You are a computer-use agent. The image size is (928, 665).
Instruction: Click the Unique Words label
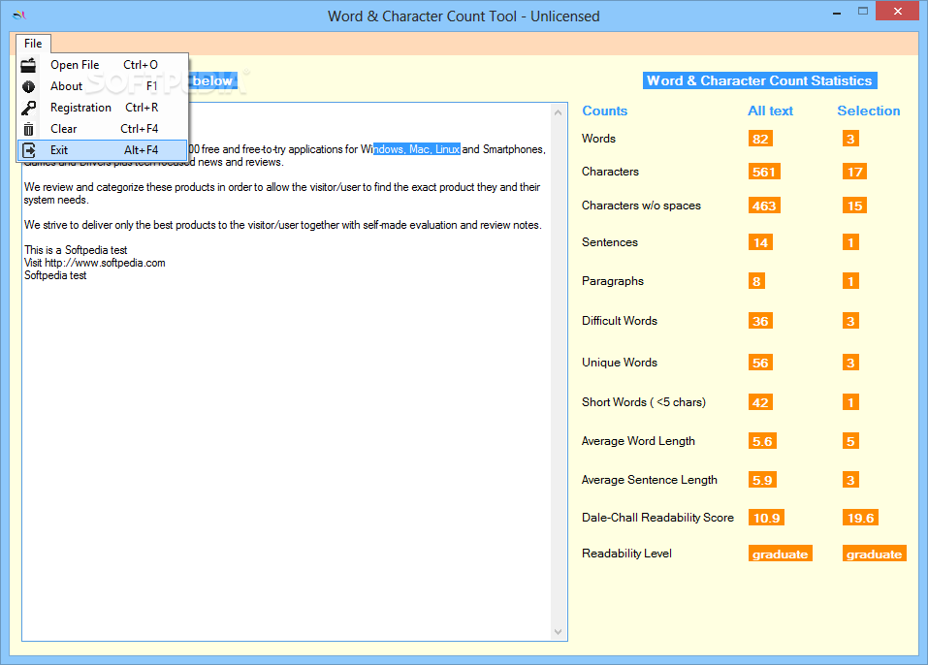click(619, 363)
